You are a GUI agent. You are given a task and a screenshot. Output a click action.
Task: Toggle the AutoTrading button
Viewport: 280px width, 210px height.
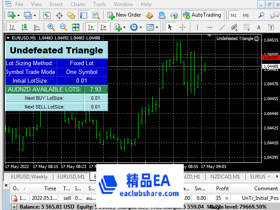pos(202,15)
